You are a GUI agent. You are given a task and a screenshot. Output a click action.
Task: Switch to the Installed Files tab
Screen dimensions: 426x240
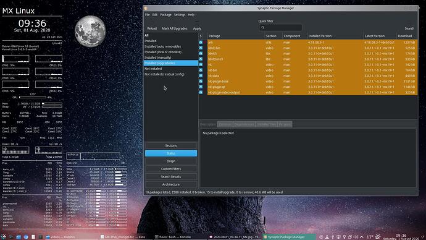266,124
